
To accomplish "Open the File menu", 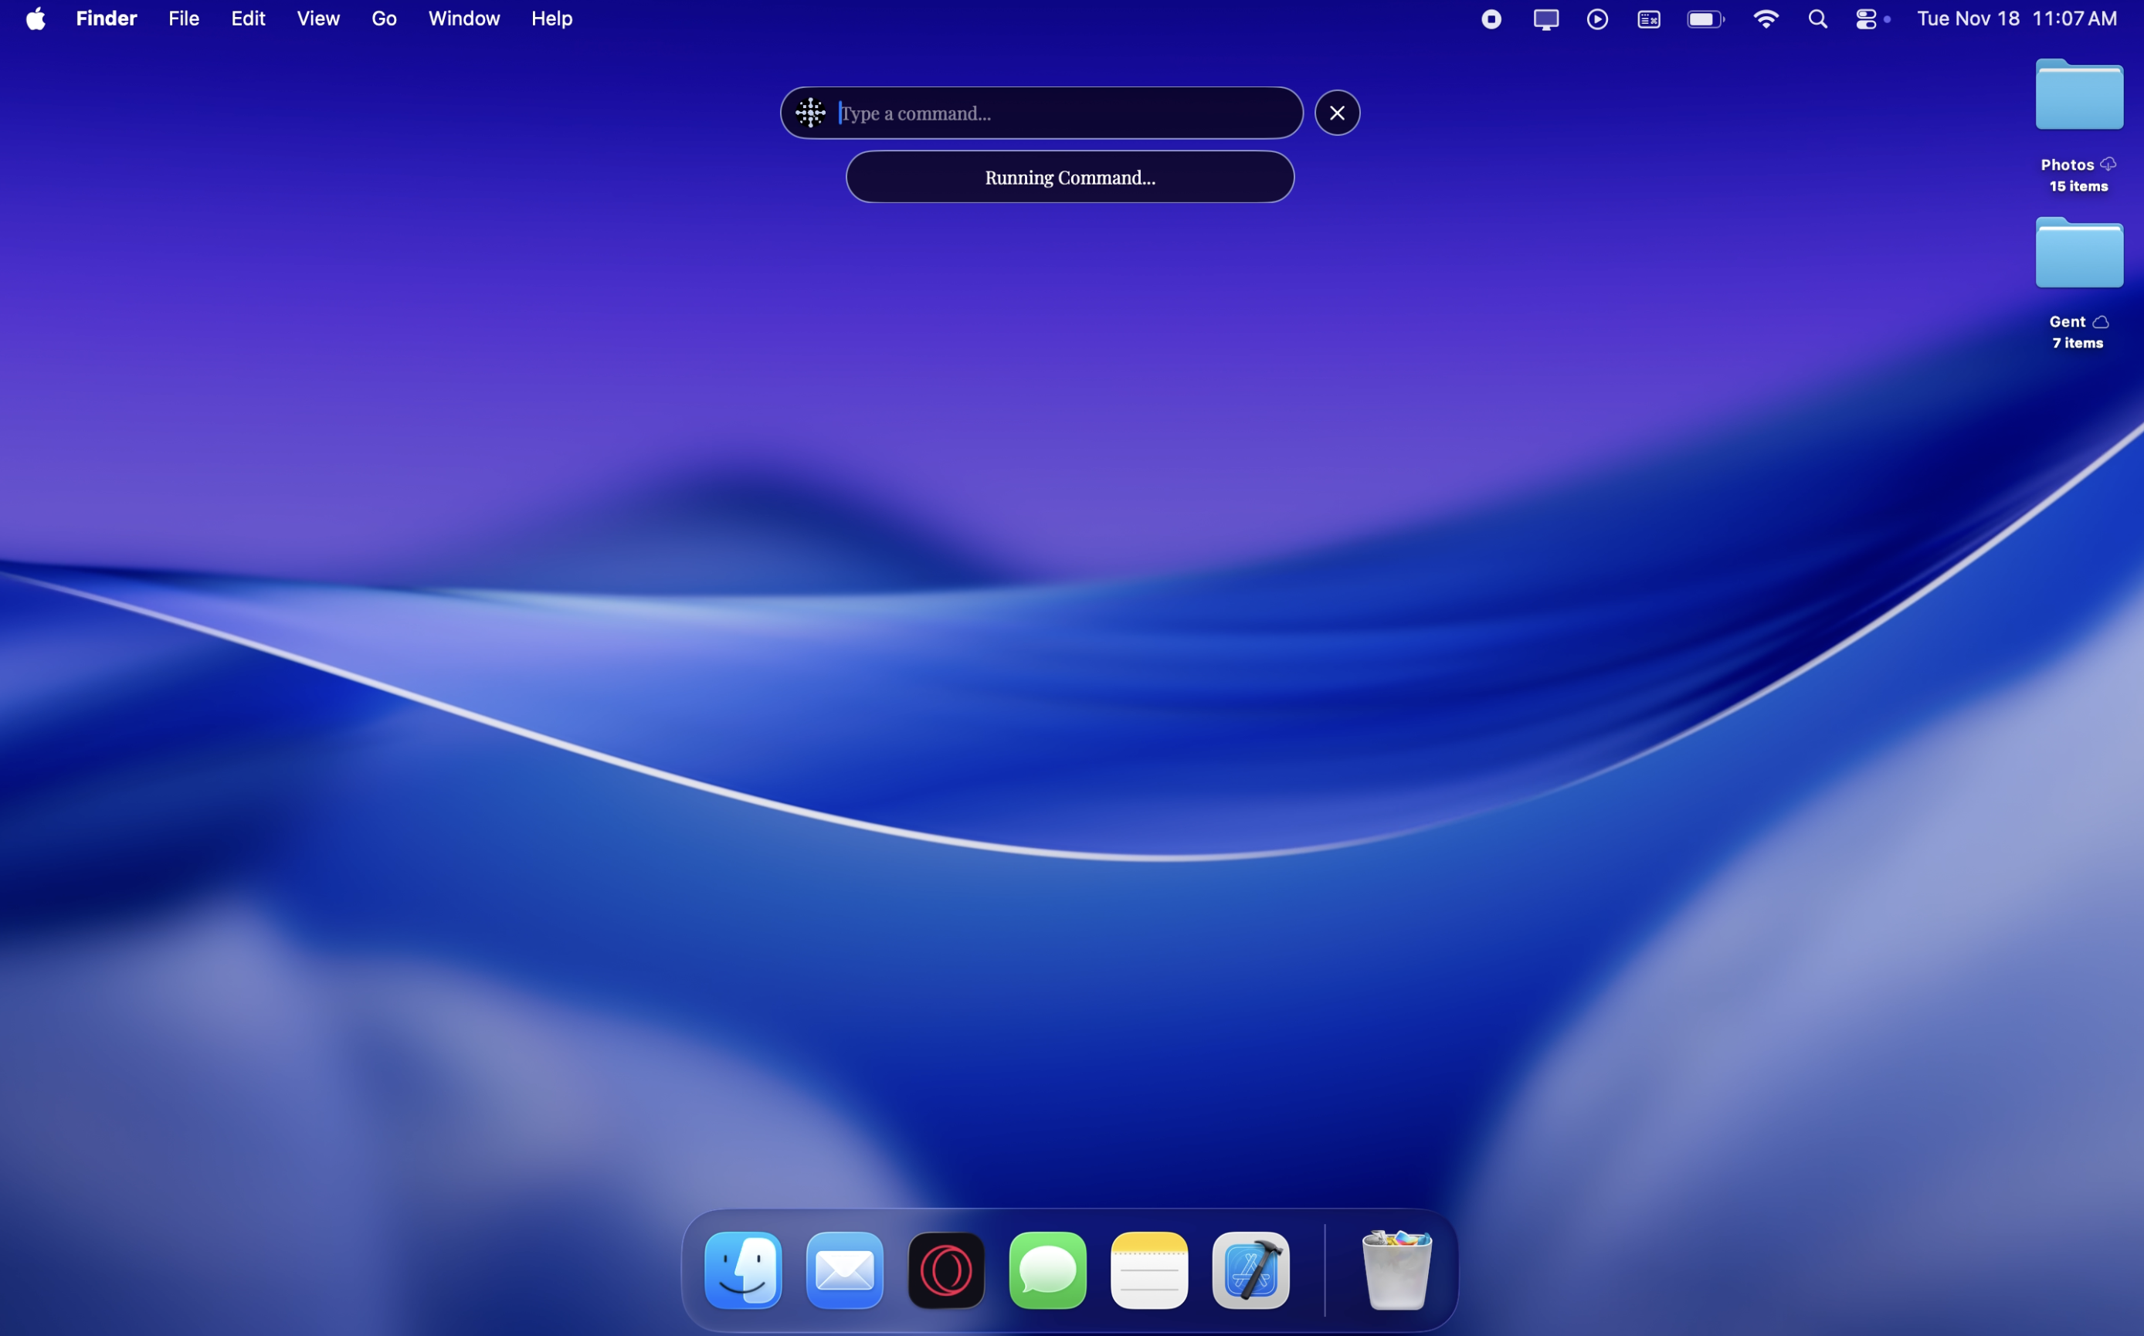I will click(x=184, y=19).
